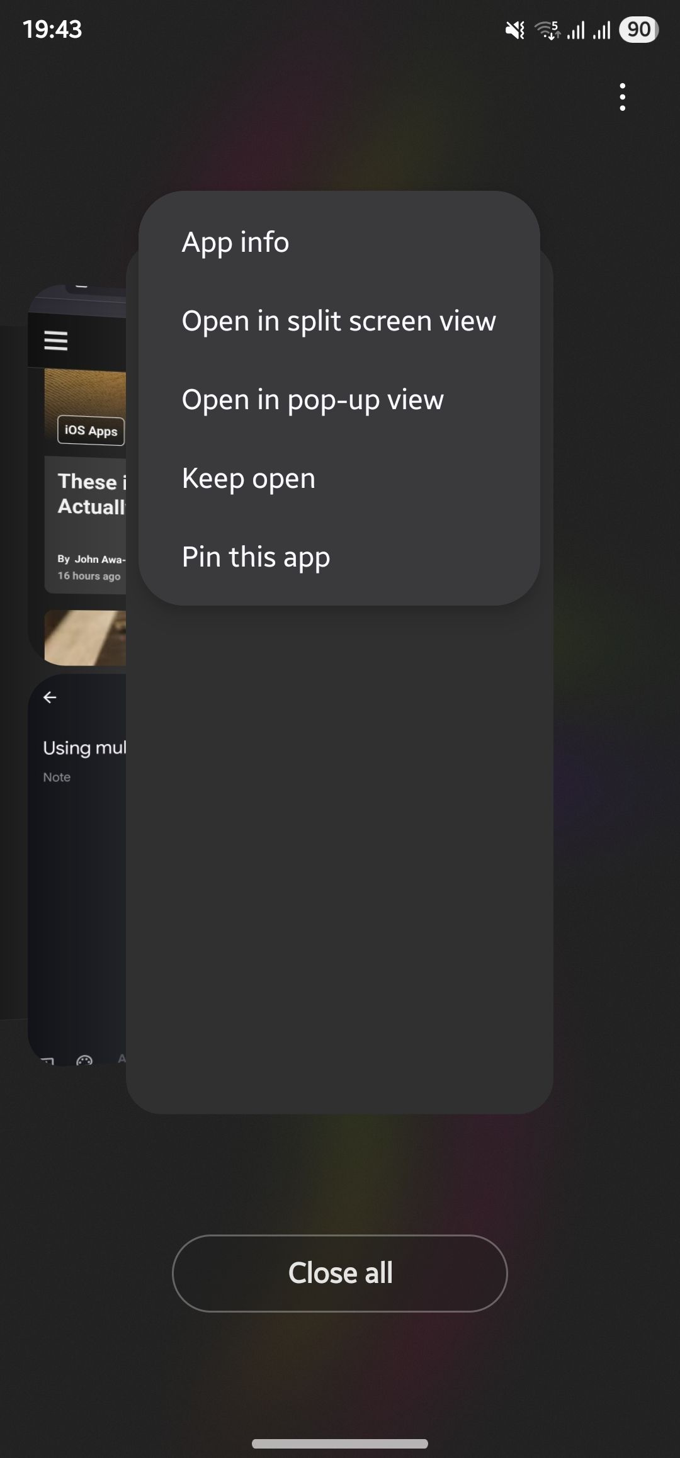Tap the 19:43 clock

[x=52, y=30]
